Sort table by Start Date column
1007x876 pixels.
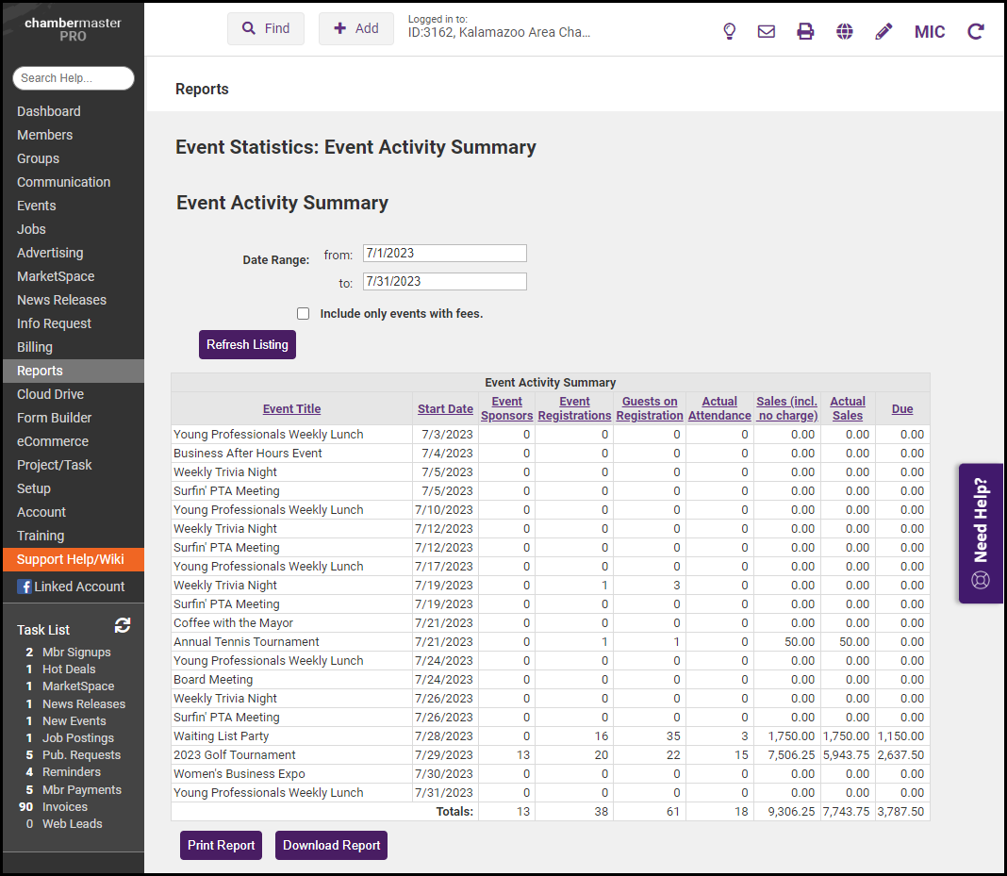(x=445, y=409)
